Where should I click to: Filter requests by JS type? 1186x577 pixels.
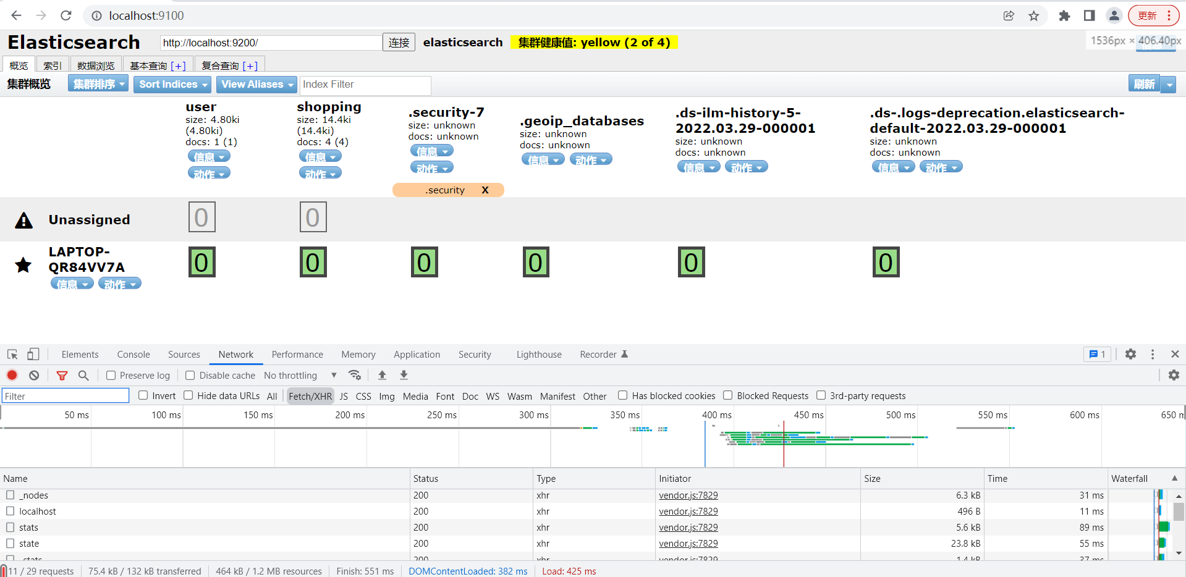pyautogui.click(x=344, y=396)
